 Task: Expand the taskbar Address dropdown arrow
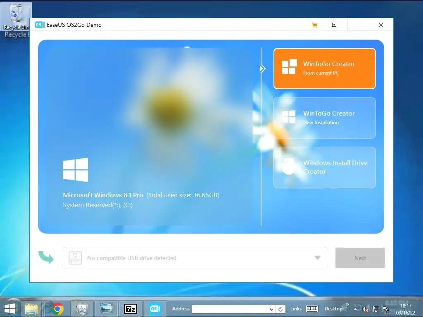click(x=271, y=309)
